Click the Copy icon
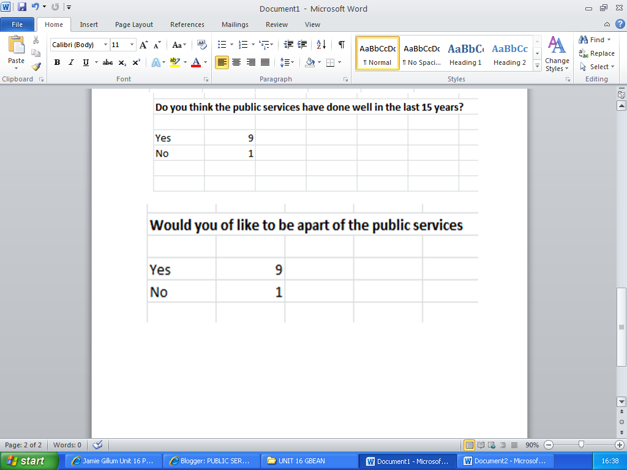The height and width of the screenshot is (470, 627). click(x=36, y=53)
